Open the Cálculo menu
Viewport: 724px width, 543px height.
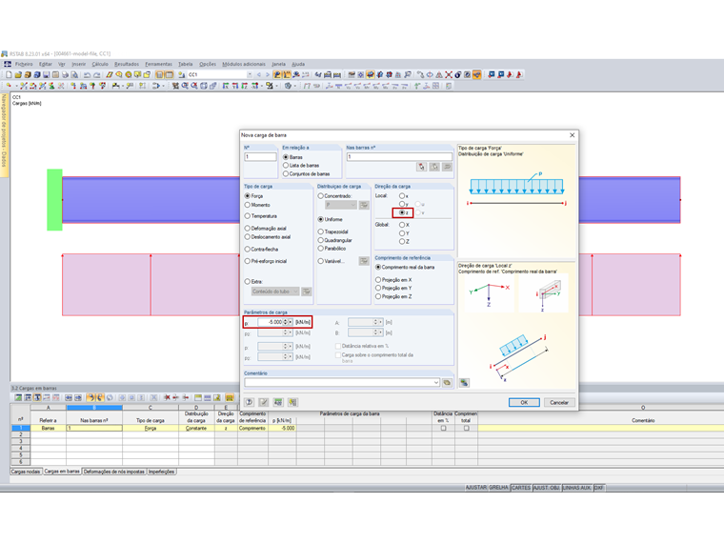[100, 64]
